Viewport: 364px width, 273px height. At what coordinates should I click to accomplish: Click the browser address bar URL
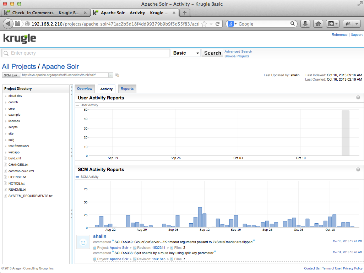tap(115, 24)
